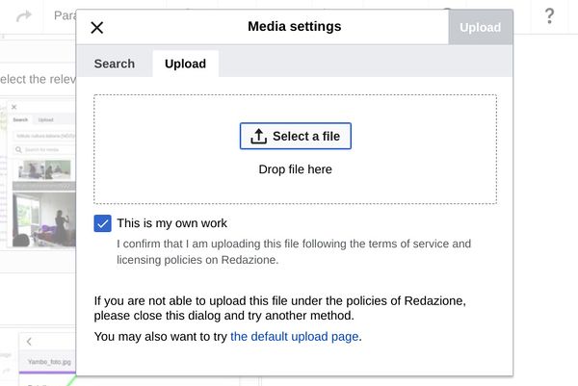The width and height of the screenshot is (578, 386).
Task: Close the Media settings dialog
Action: [96, 28]
